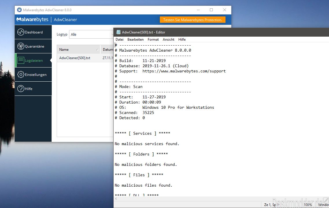Click 'Testen Sie Malwarebytes Protection.' button
The width and height of the screenshot is (329, 208).
(193, 20)
